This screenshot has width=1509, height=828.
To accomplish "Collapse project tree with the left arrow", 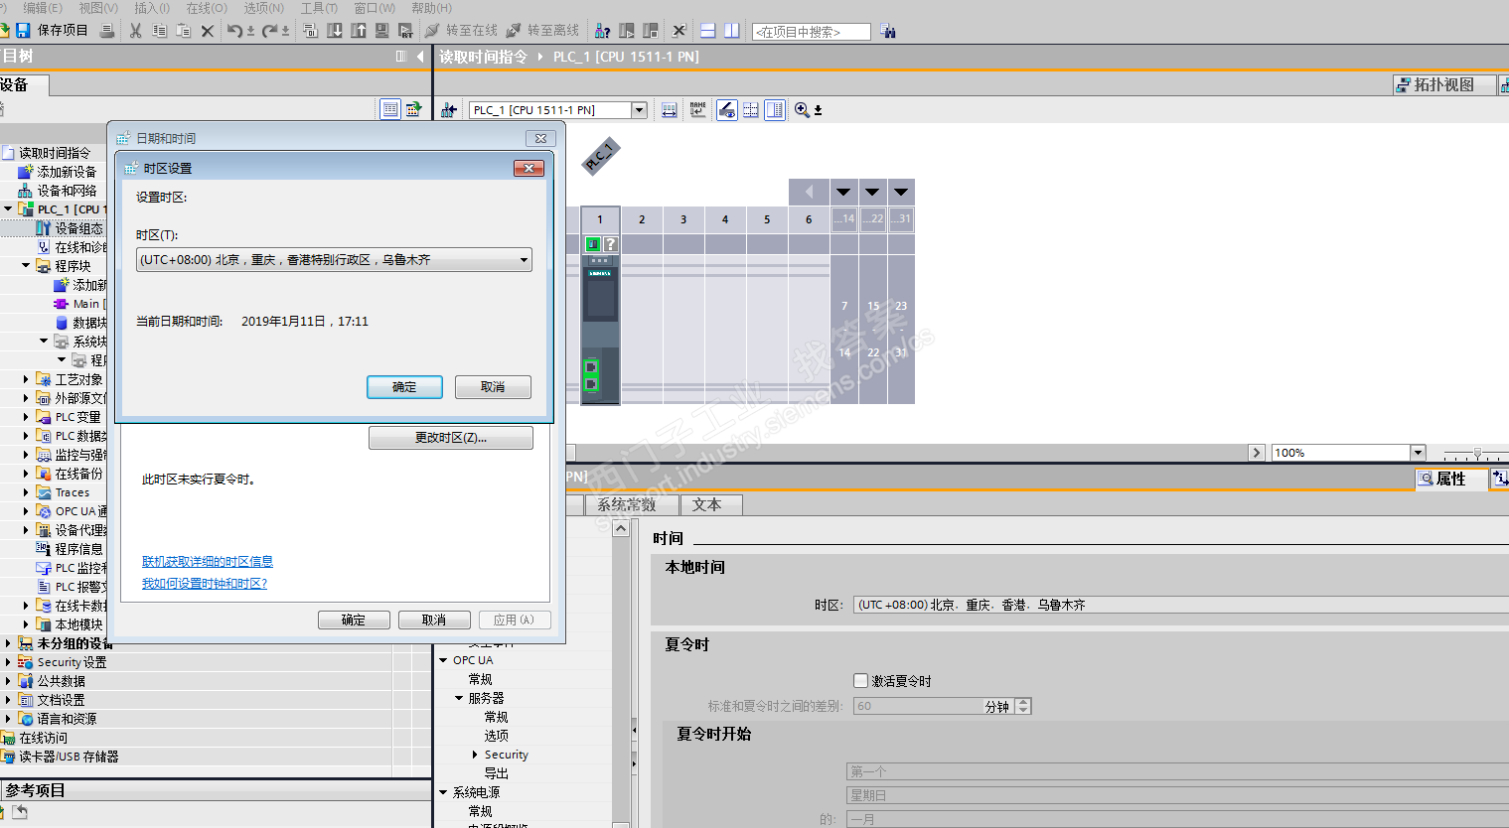I will click(x=420, y=57).
